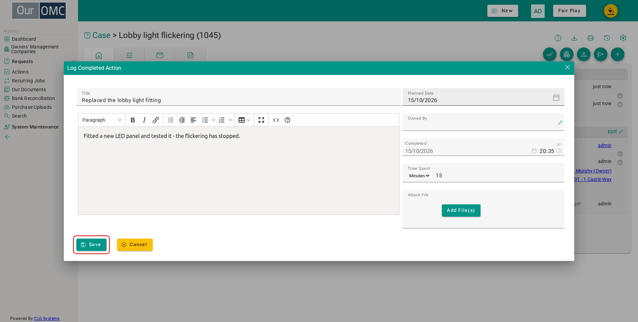Open Bank Reconciliation in the sidebar
638x322 pixels.
(x=33, y=98)
